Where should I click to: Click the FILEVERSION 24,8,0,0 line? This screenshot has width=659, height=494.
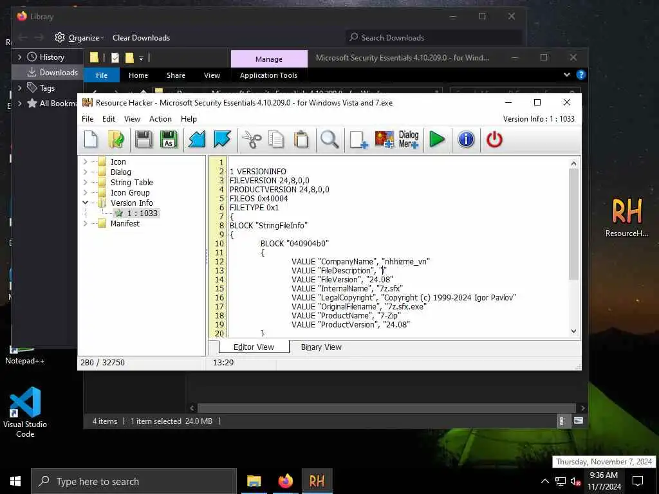tap(270, 181)
